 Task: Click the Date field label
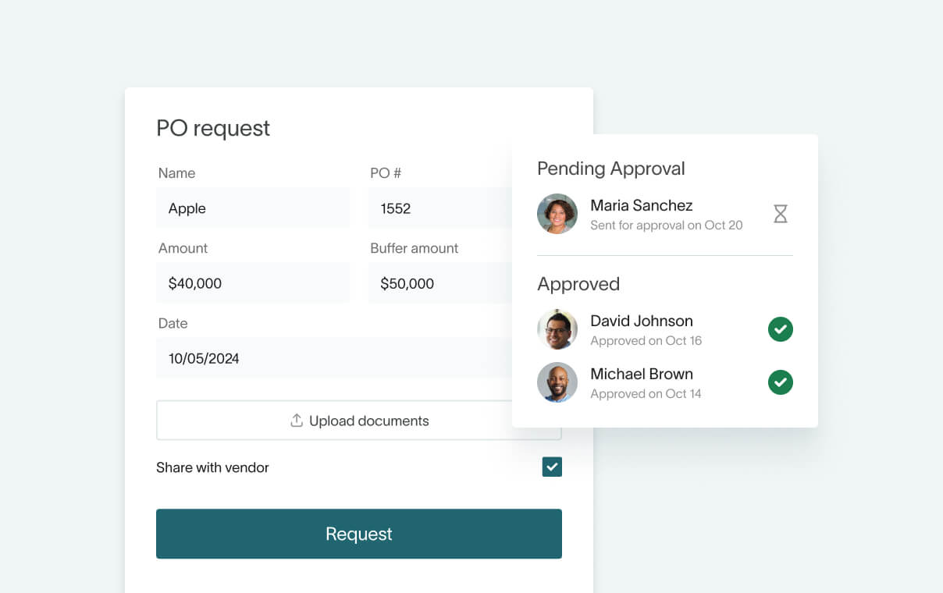pyautogui.click(x=173, y=323)
